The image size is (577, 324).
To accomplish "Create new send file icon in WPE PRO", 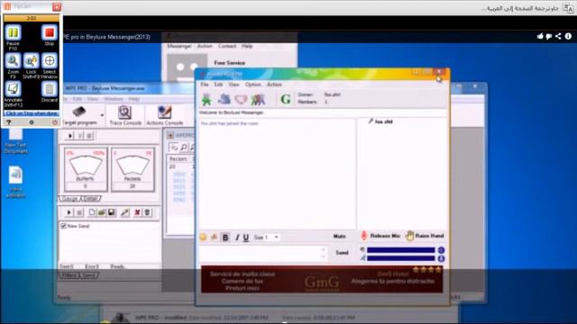I will pos(92,212).
